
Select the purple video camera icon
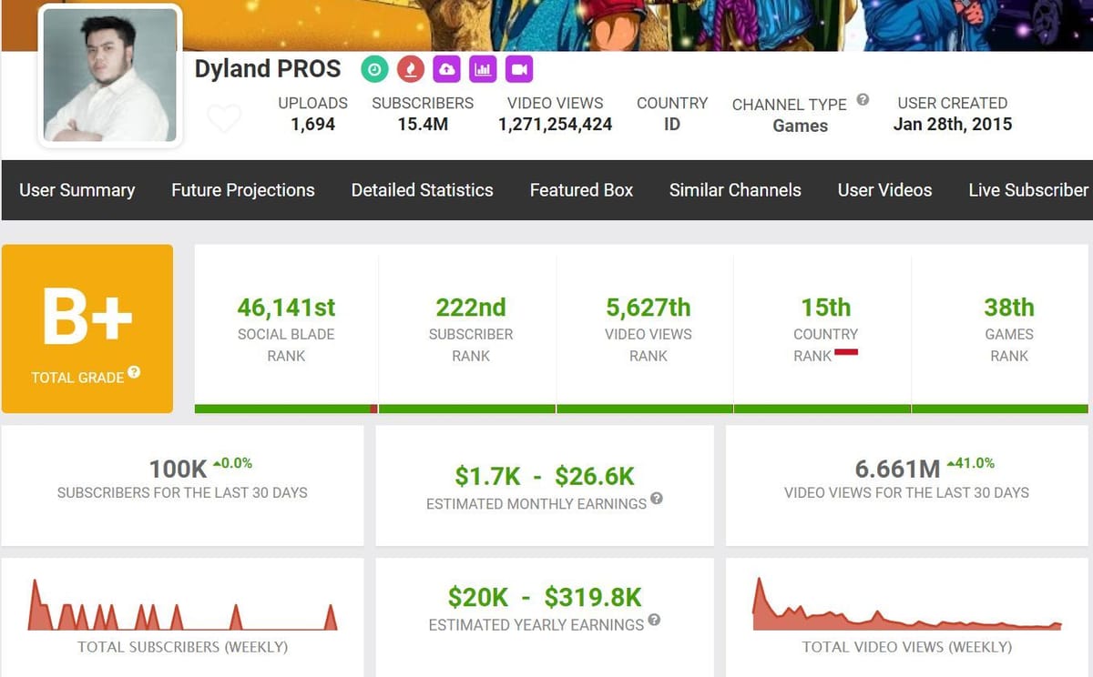(519, 68)
